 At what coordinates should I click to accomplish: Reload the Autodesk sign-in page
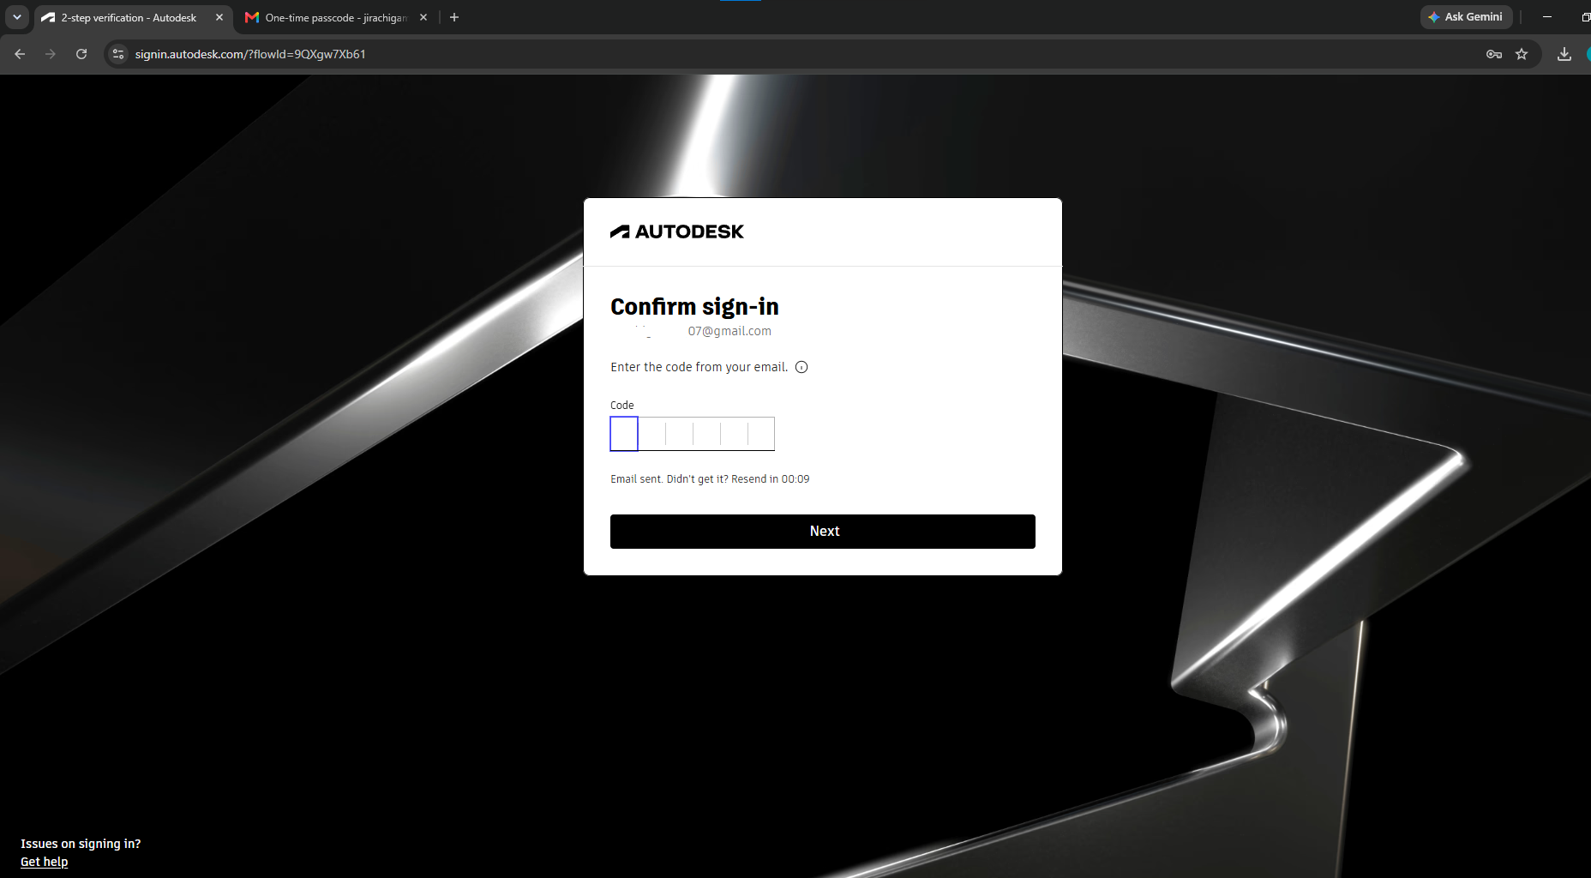click(x=81, y=54)
